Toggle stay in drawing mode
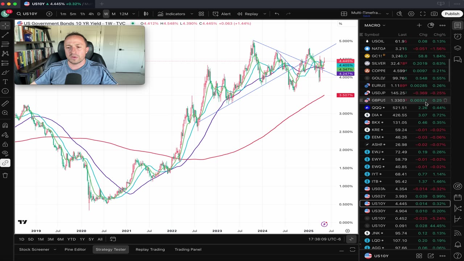This screenshot has width=464, height=261. point(5,135)
